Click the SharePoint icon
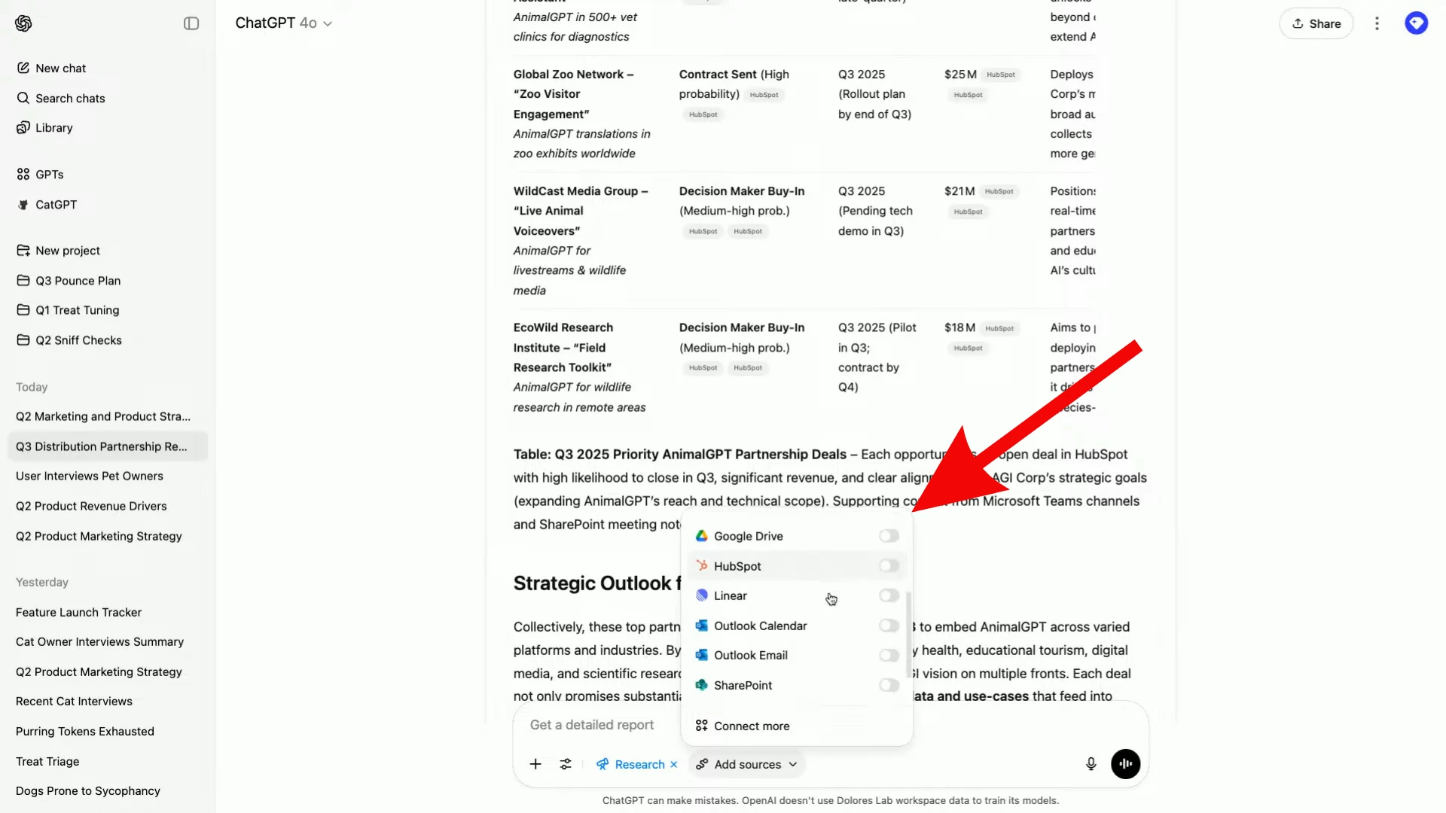Screen dimensions: 1446x813 [x=701, y=685]
